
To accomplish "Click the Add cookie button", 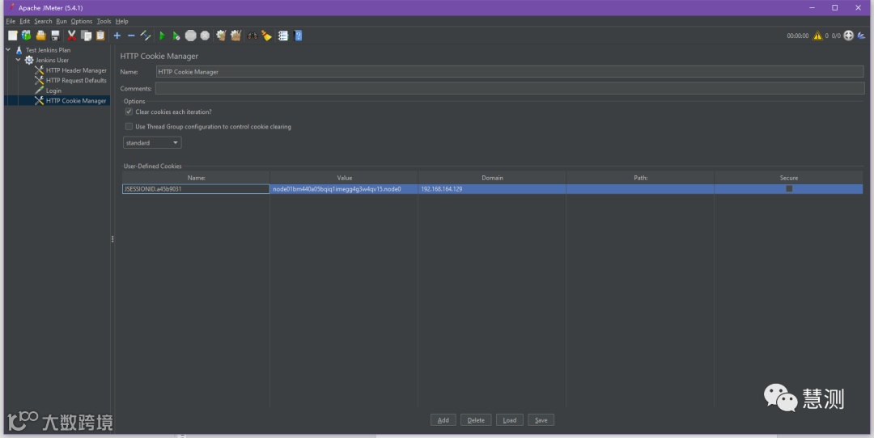I will pyautogui.click(x=443, y=420).
